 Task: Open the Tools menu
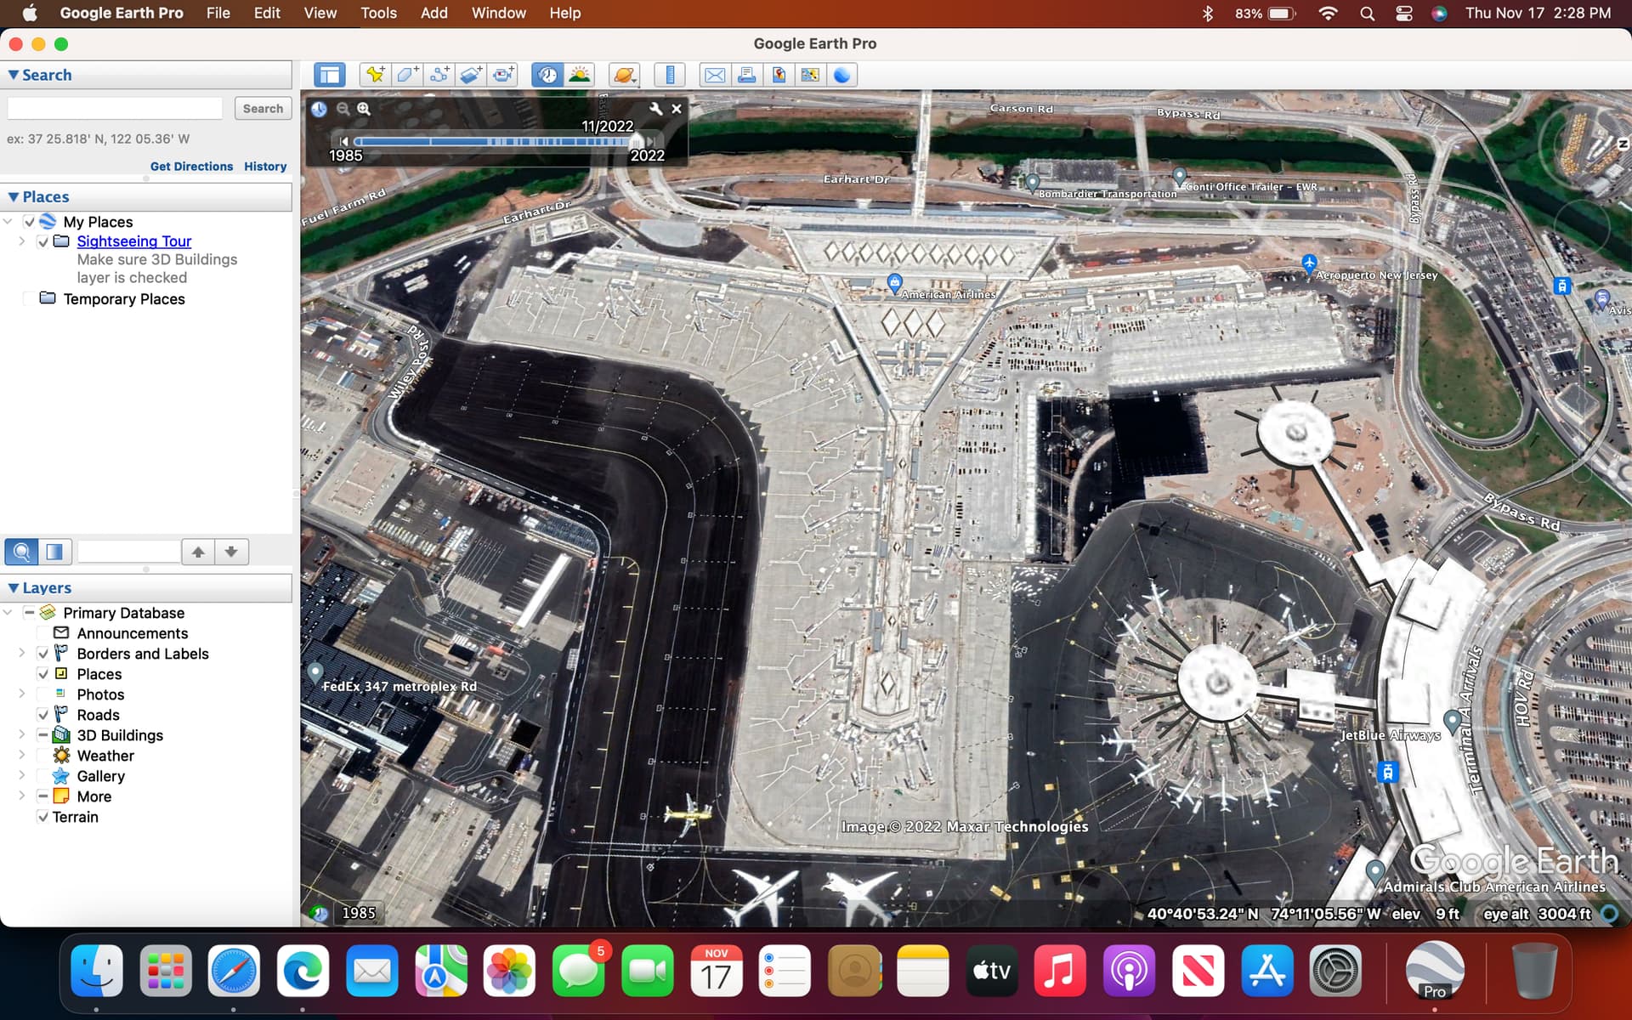(x=378, y=13)
